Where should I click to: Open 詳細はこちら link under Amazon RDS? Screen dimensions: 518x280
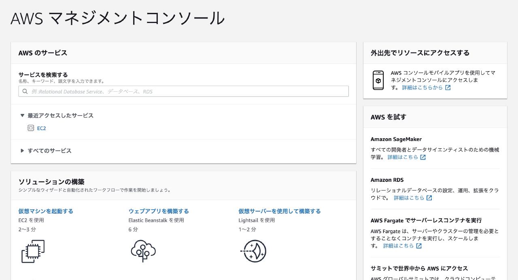point(409,198)
